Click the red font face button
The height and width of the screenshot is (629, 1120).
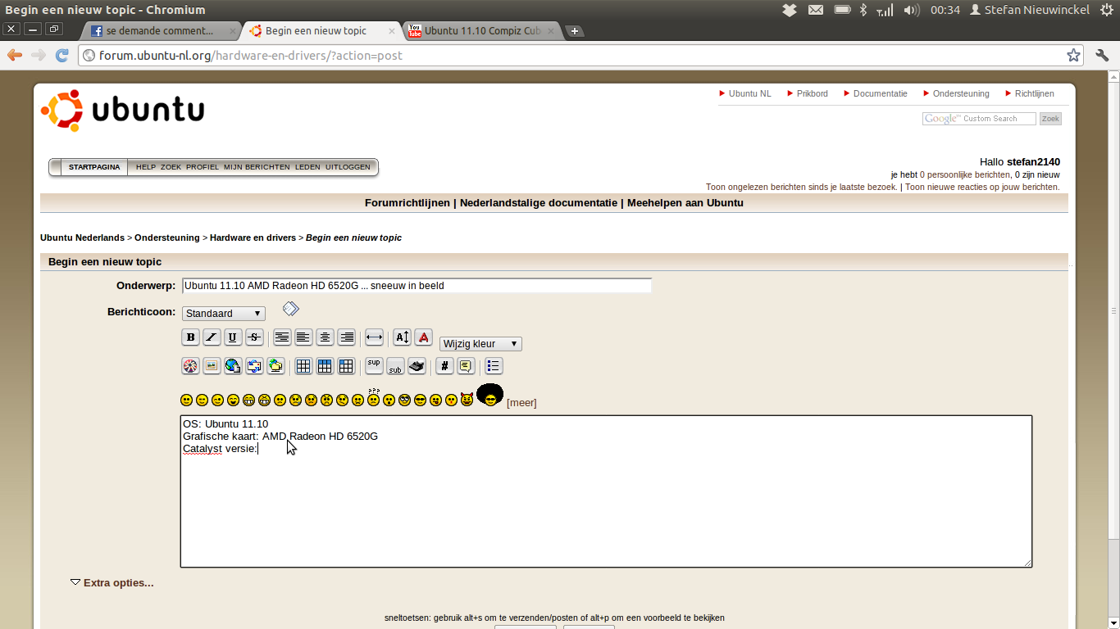click(x=423, y=337)
